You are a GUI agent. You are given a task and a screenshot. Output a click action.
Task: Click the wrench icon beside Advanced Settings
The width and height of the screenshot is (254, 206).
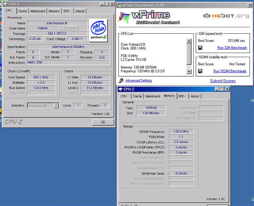121,81
